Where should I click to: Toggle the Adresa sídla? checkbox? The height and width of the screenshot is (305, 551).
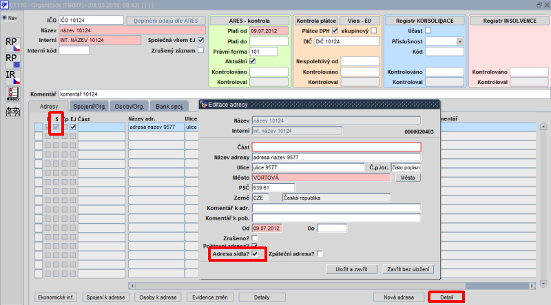click(x=255, y=253)
